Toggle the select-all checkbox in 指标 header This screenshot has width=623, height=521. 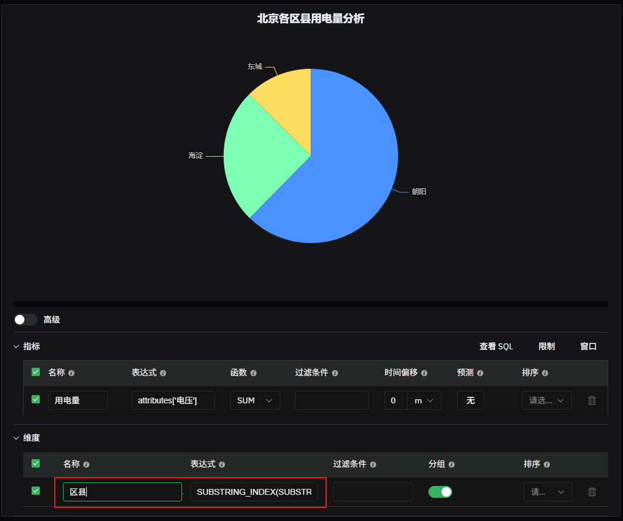36,372
